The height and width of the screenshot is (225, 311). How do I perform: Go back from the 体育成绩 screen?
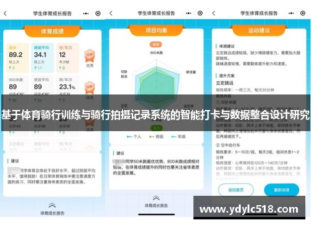click(5, 14)
